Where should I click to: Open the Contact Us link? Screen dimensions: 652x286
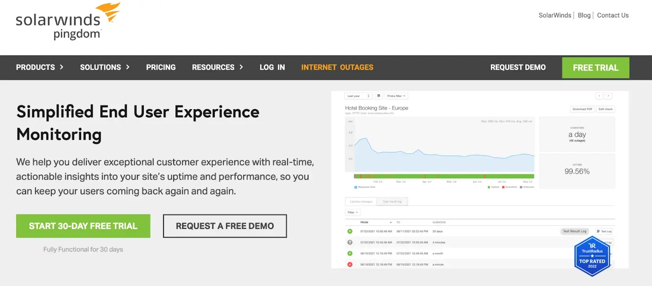612,15
